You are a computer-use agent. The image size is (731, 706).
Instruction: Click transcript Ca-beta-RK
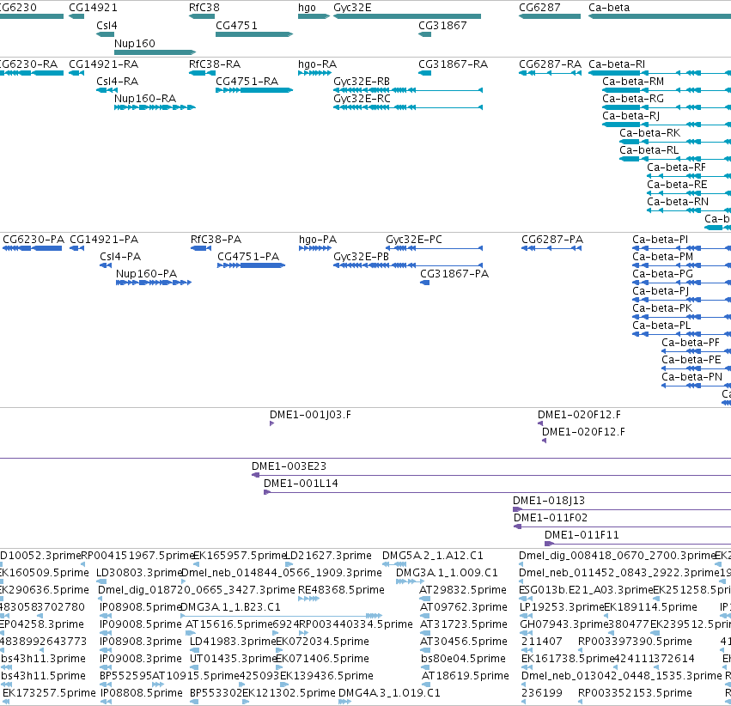(675, 142)
